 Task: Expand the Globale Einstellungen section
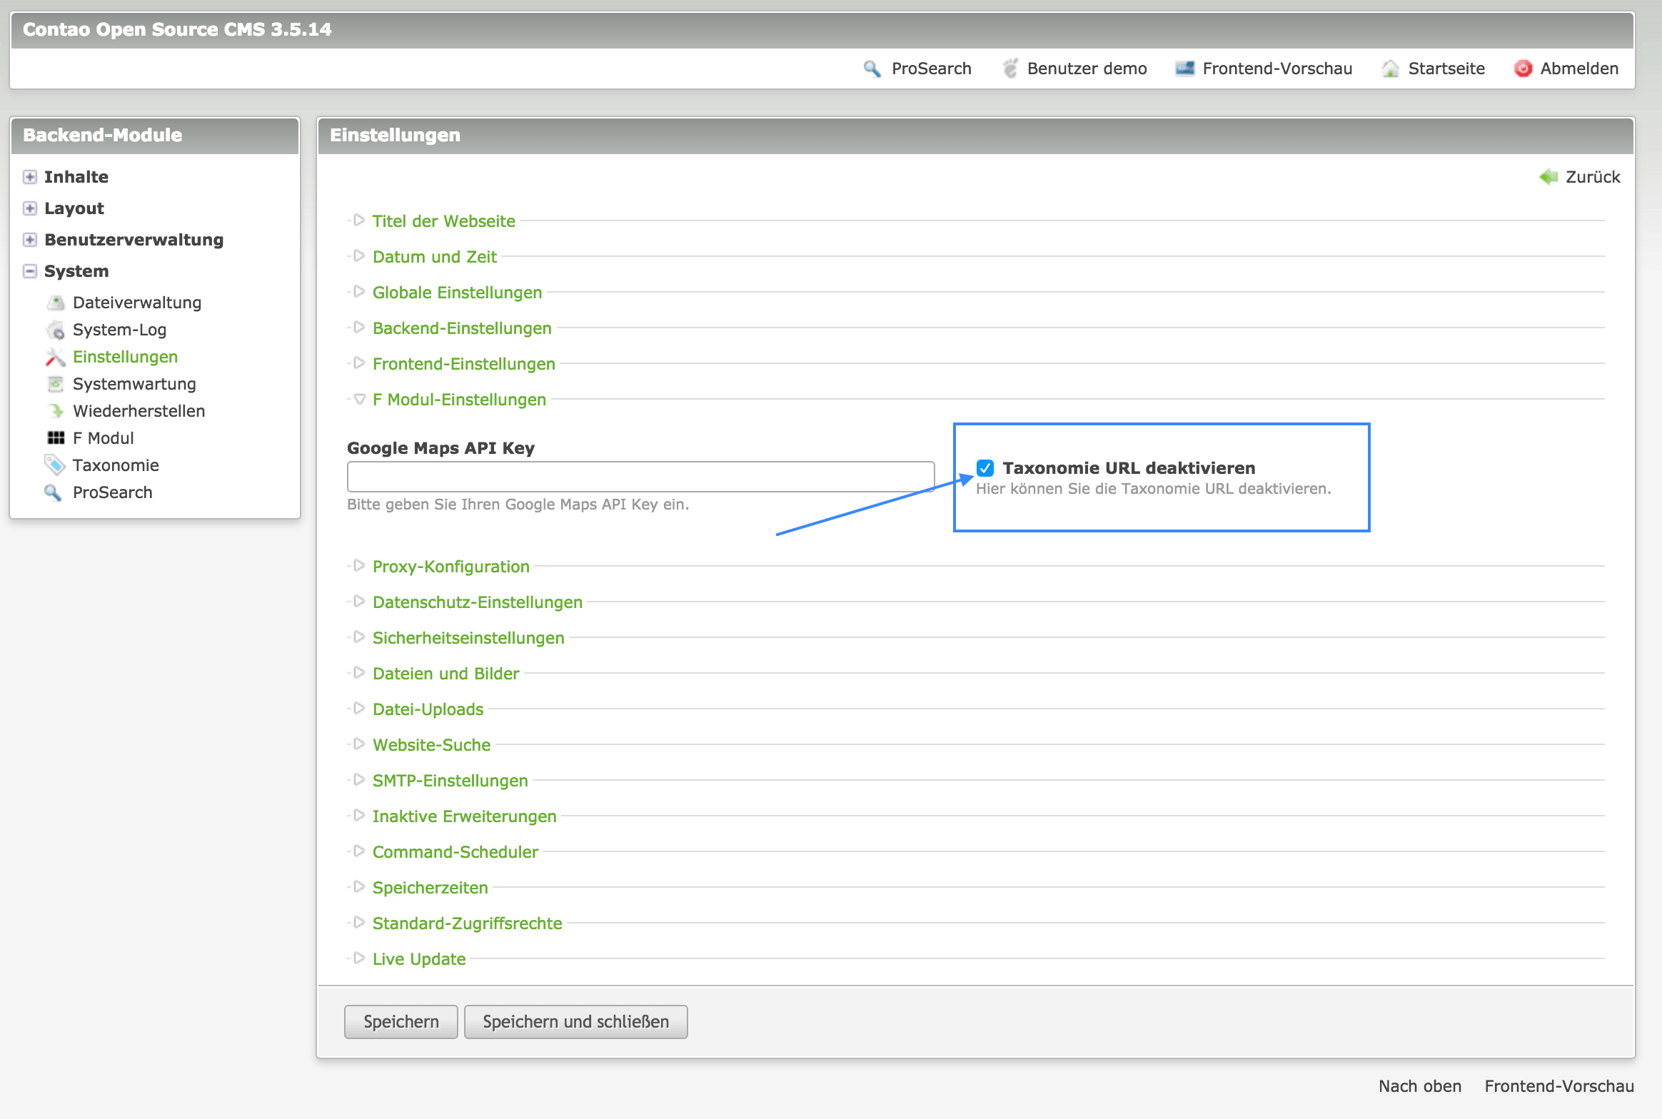click(x=457, y=293)
